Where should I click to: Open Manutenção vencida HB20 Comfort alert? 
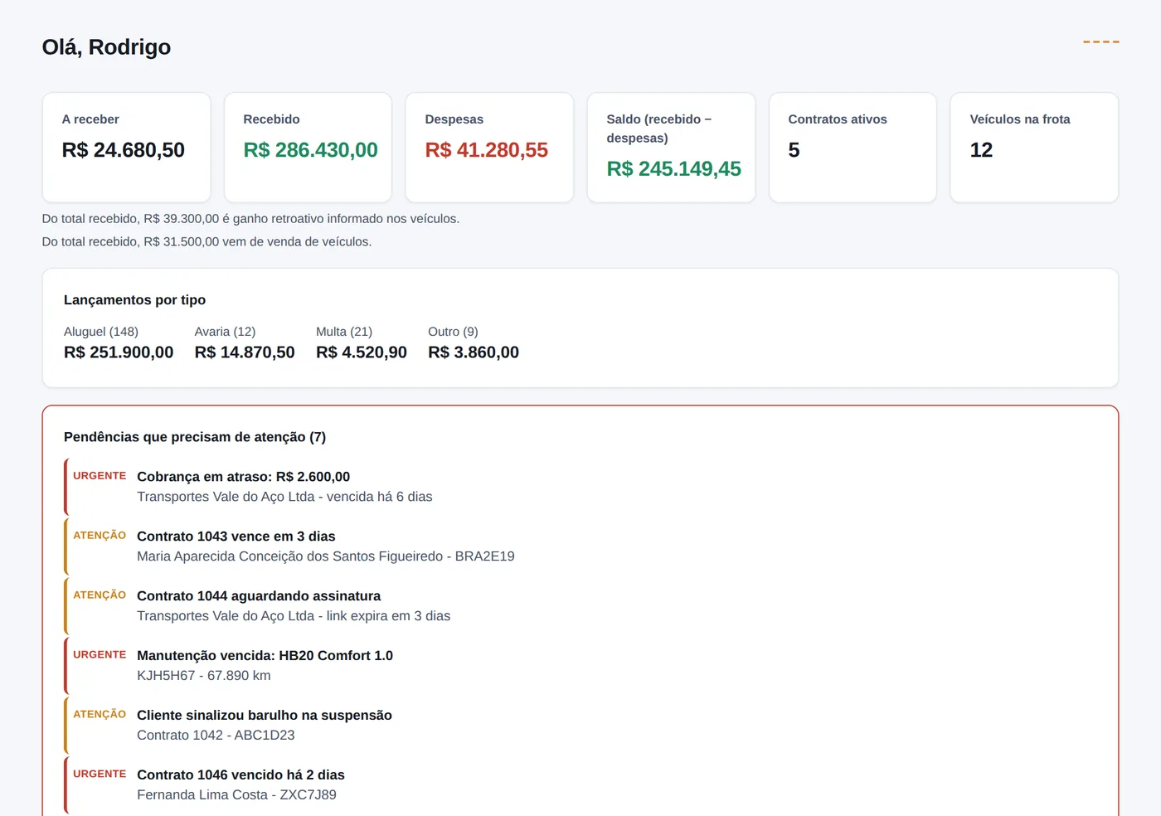(580, 666)
